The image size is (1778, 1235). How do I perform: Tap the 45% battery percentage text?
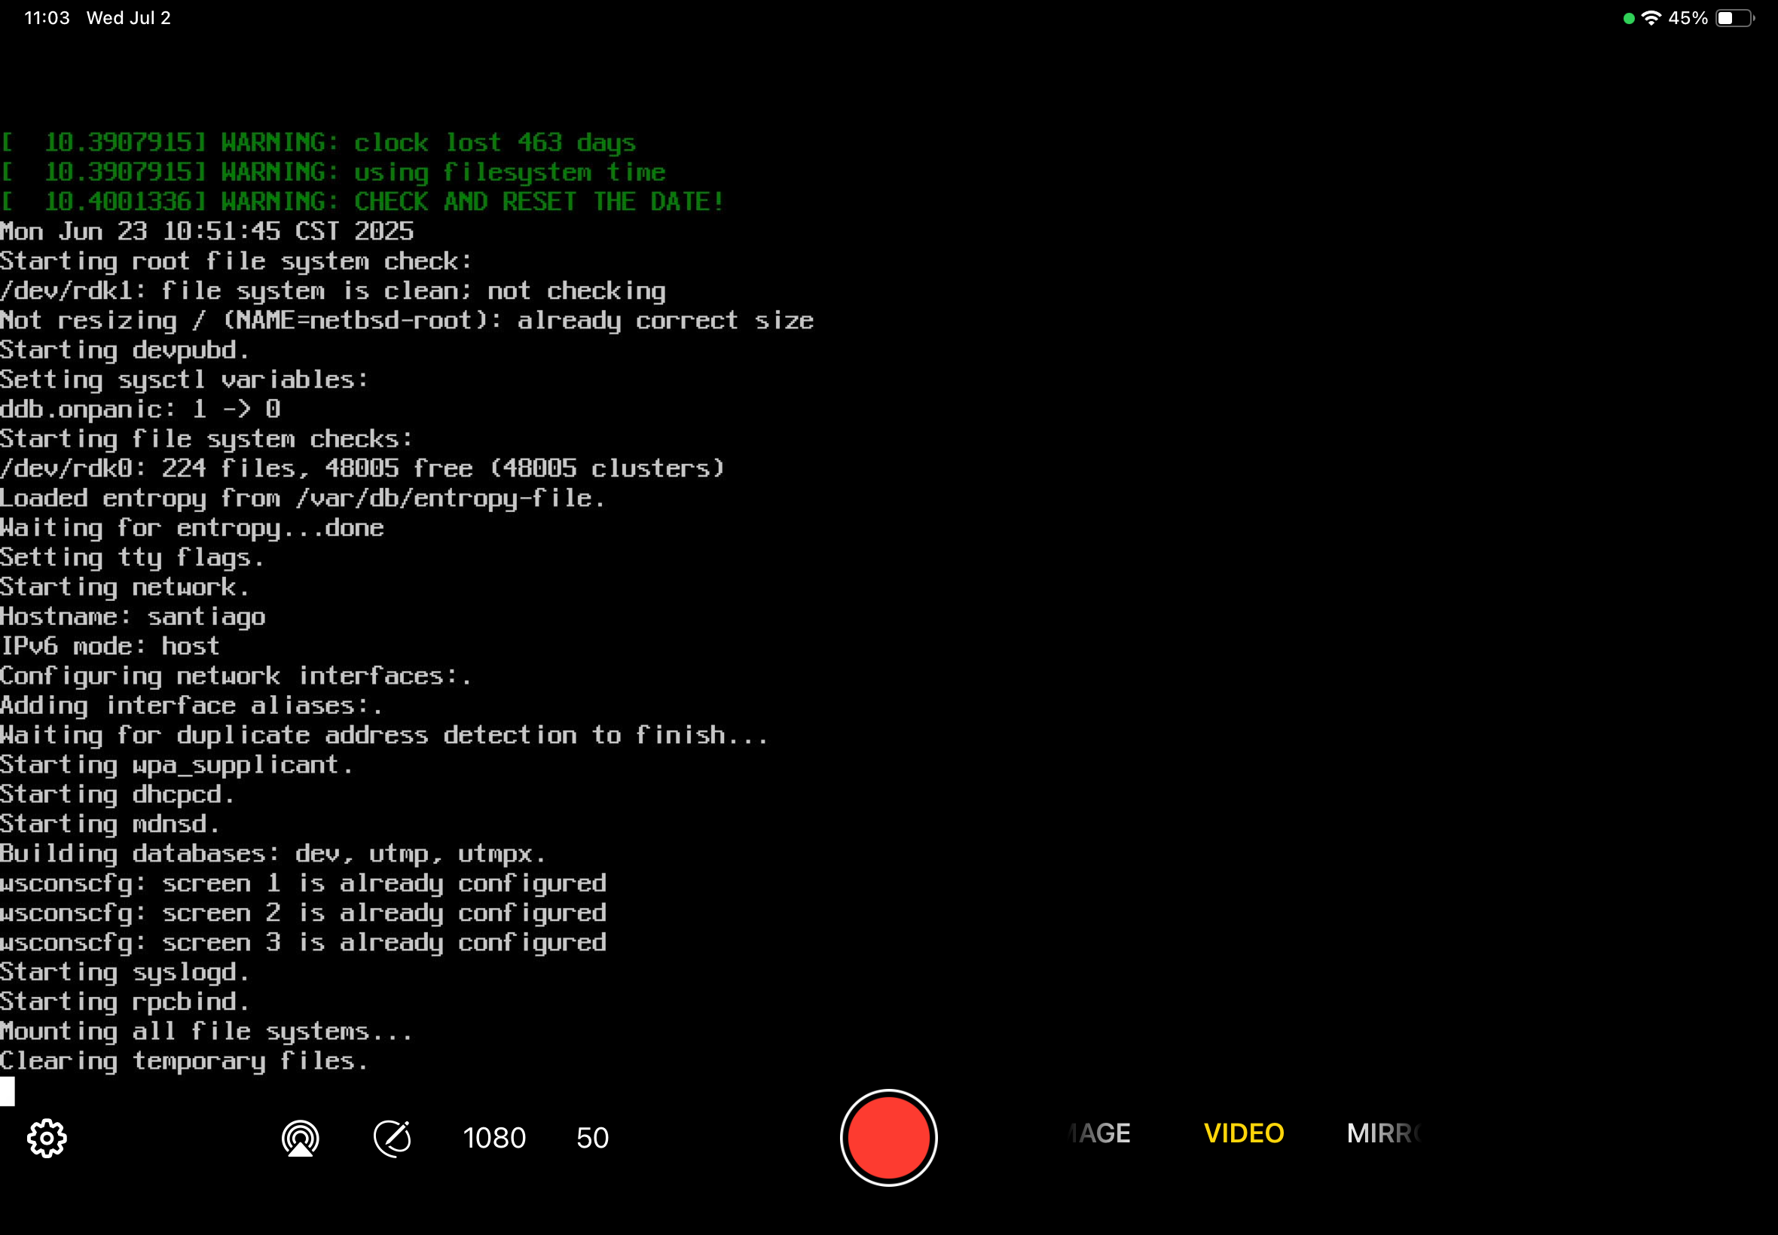point(1688,18)
